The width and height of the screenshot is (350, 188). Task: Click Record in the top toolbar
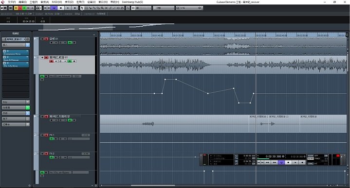[75, 8]
